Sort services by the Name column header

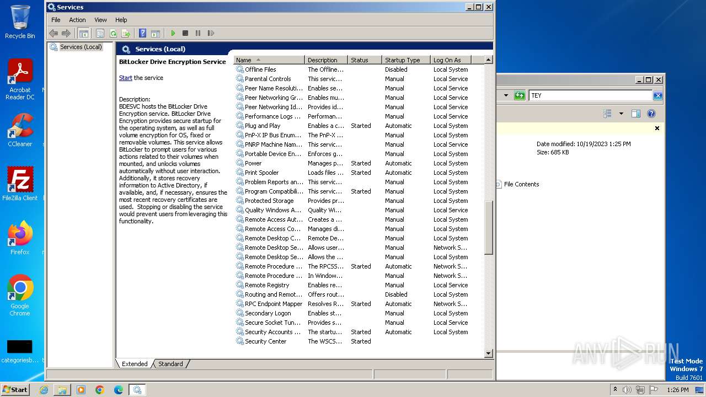tap(269, 60)
